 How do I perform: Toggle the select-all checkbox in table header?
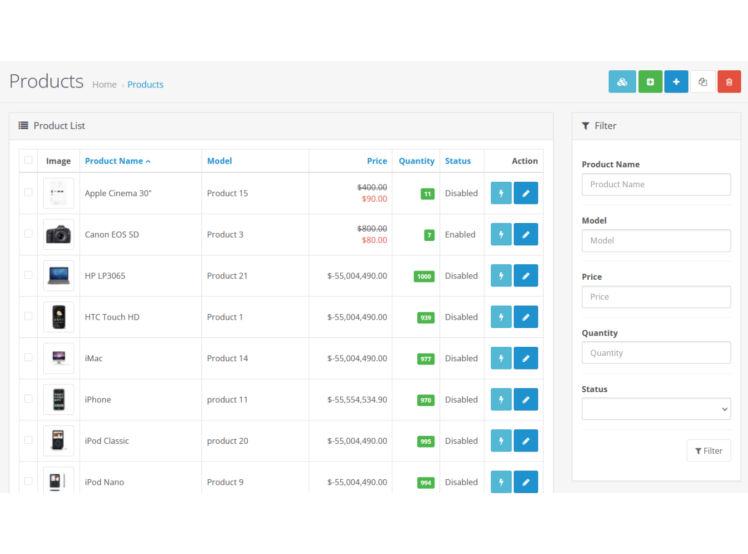click(x=28, y=160)
